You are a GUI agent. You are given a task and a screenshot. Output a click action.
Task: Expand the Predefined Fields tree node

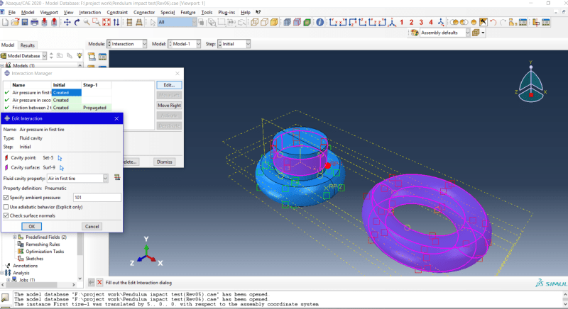coord(15,237)
